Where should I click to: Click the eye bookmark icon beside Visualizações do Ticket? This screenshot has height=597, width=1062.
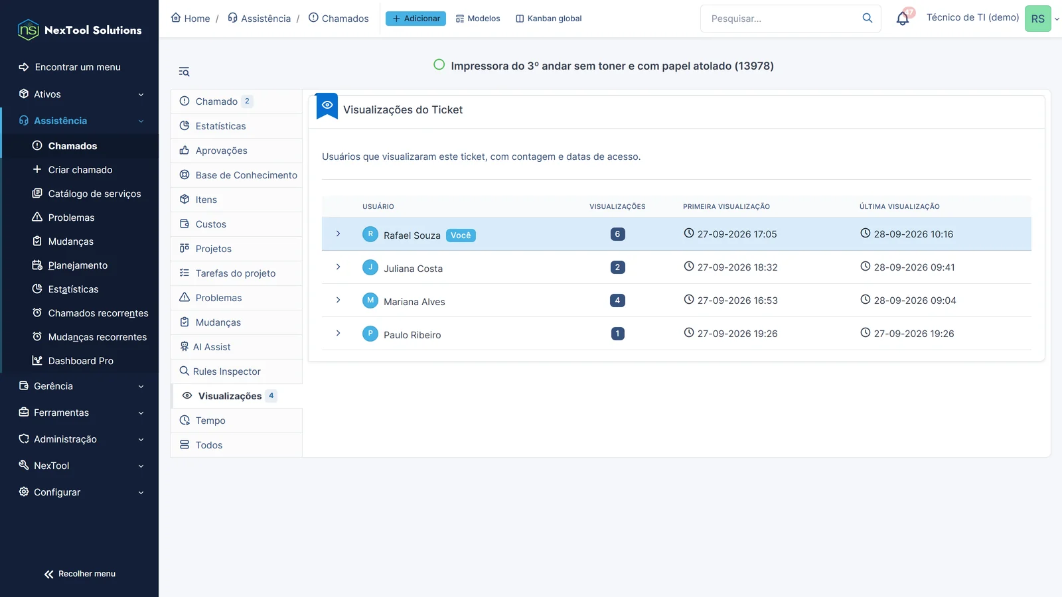tap(327, 106)
